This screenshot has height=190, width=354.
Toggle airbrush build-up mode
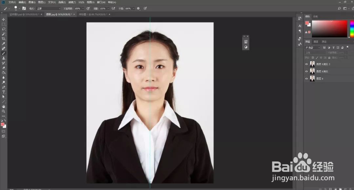point(113,8)
